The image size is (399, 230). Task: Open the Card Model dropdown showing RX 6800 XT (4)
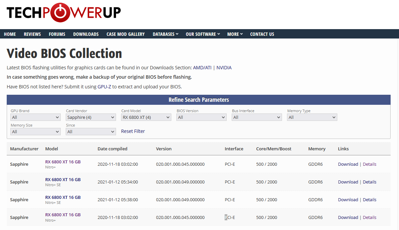coord(146,117)
